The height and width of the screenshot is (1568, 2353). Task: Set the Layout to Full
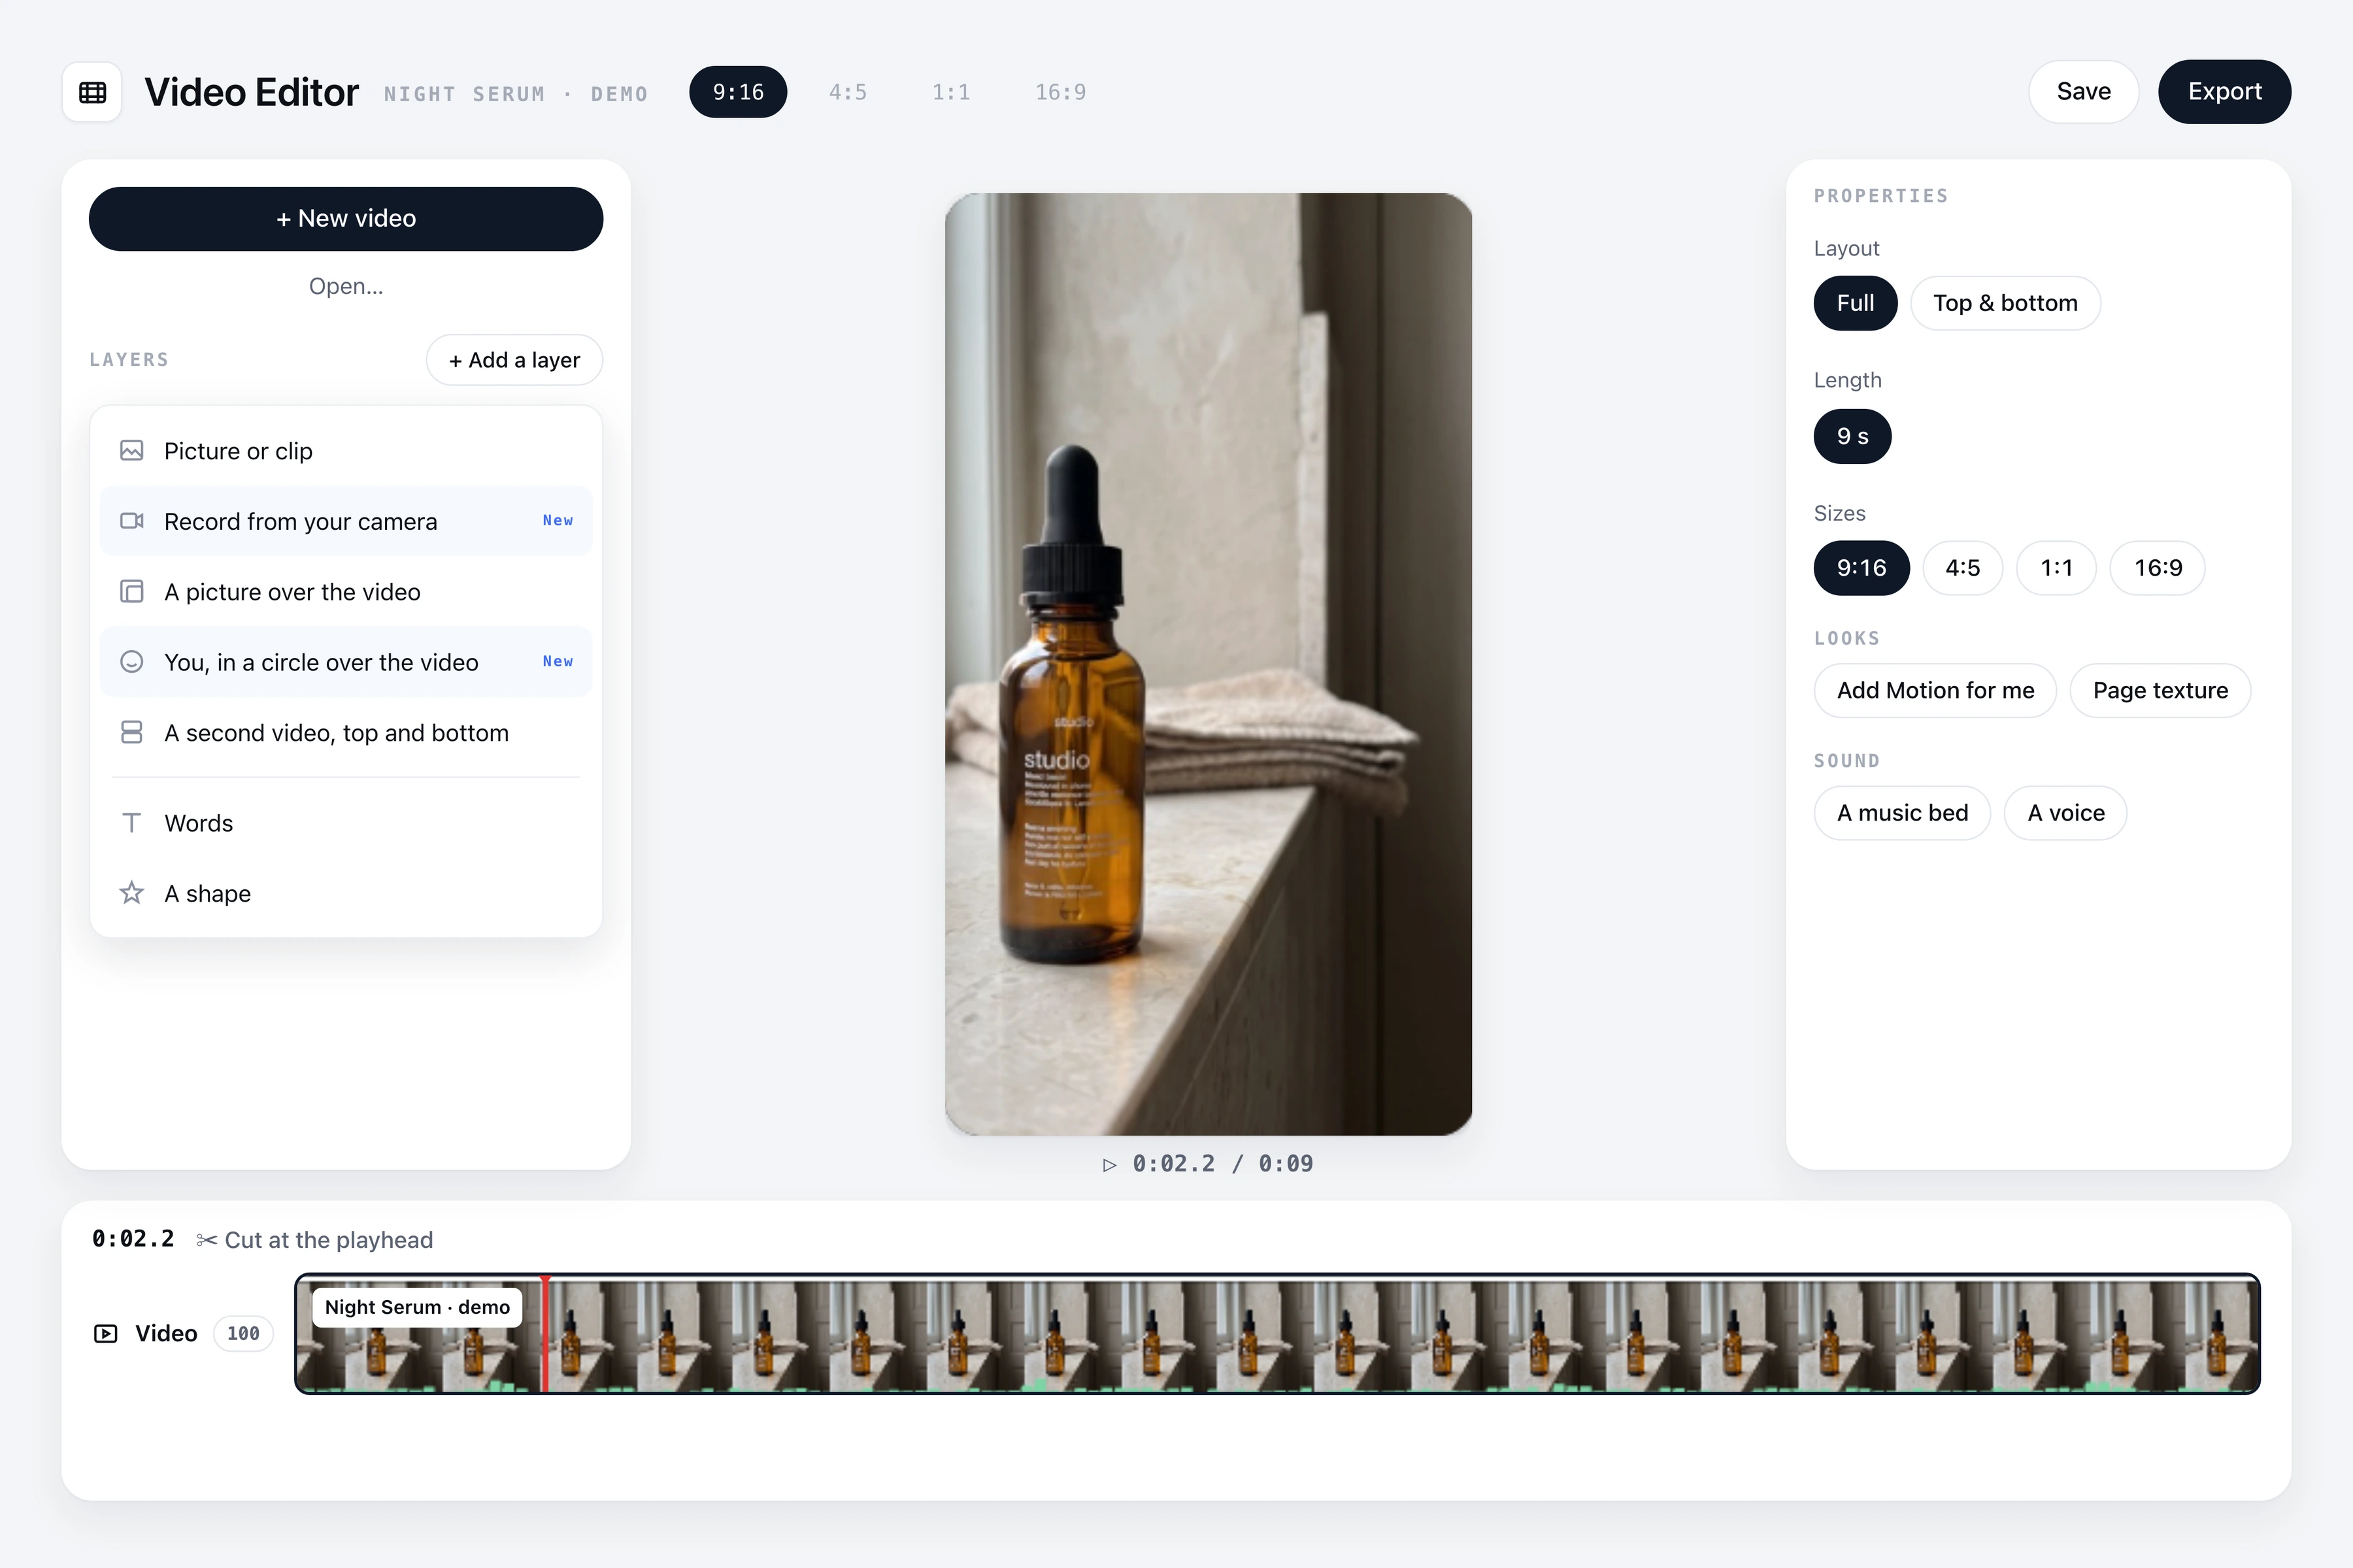click(x=1855, y=303)
